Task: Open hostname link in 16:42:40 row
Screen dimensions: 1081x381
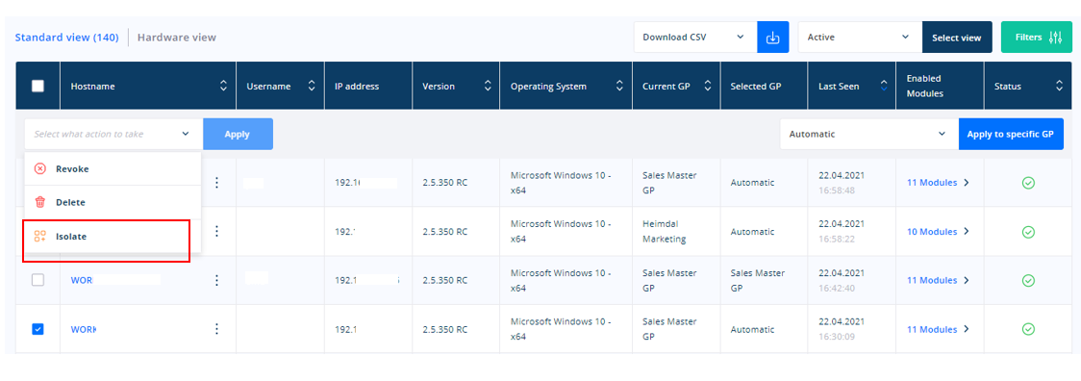Action: tap(82, 280)
